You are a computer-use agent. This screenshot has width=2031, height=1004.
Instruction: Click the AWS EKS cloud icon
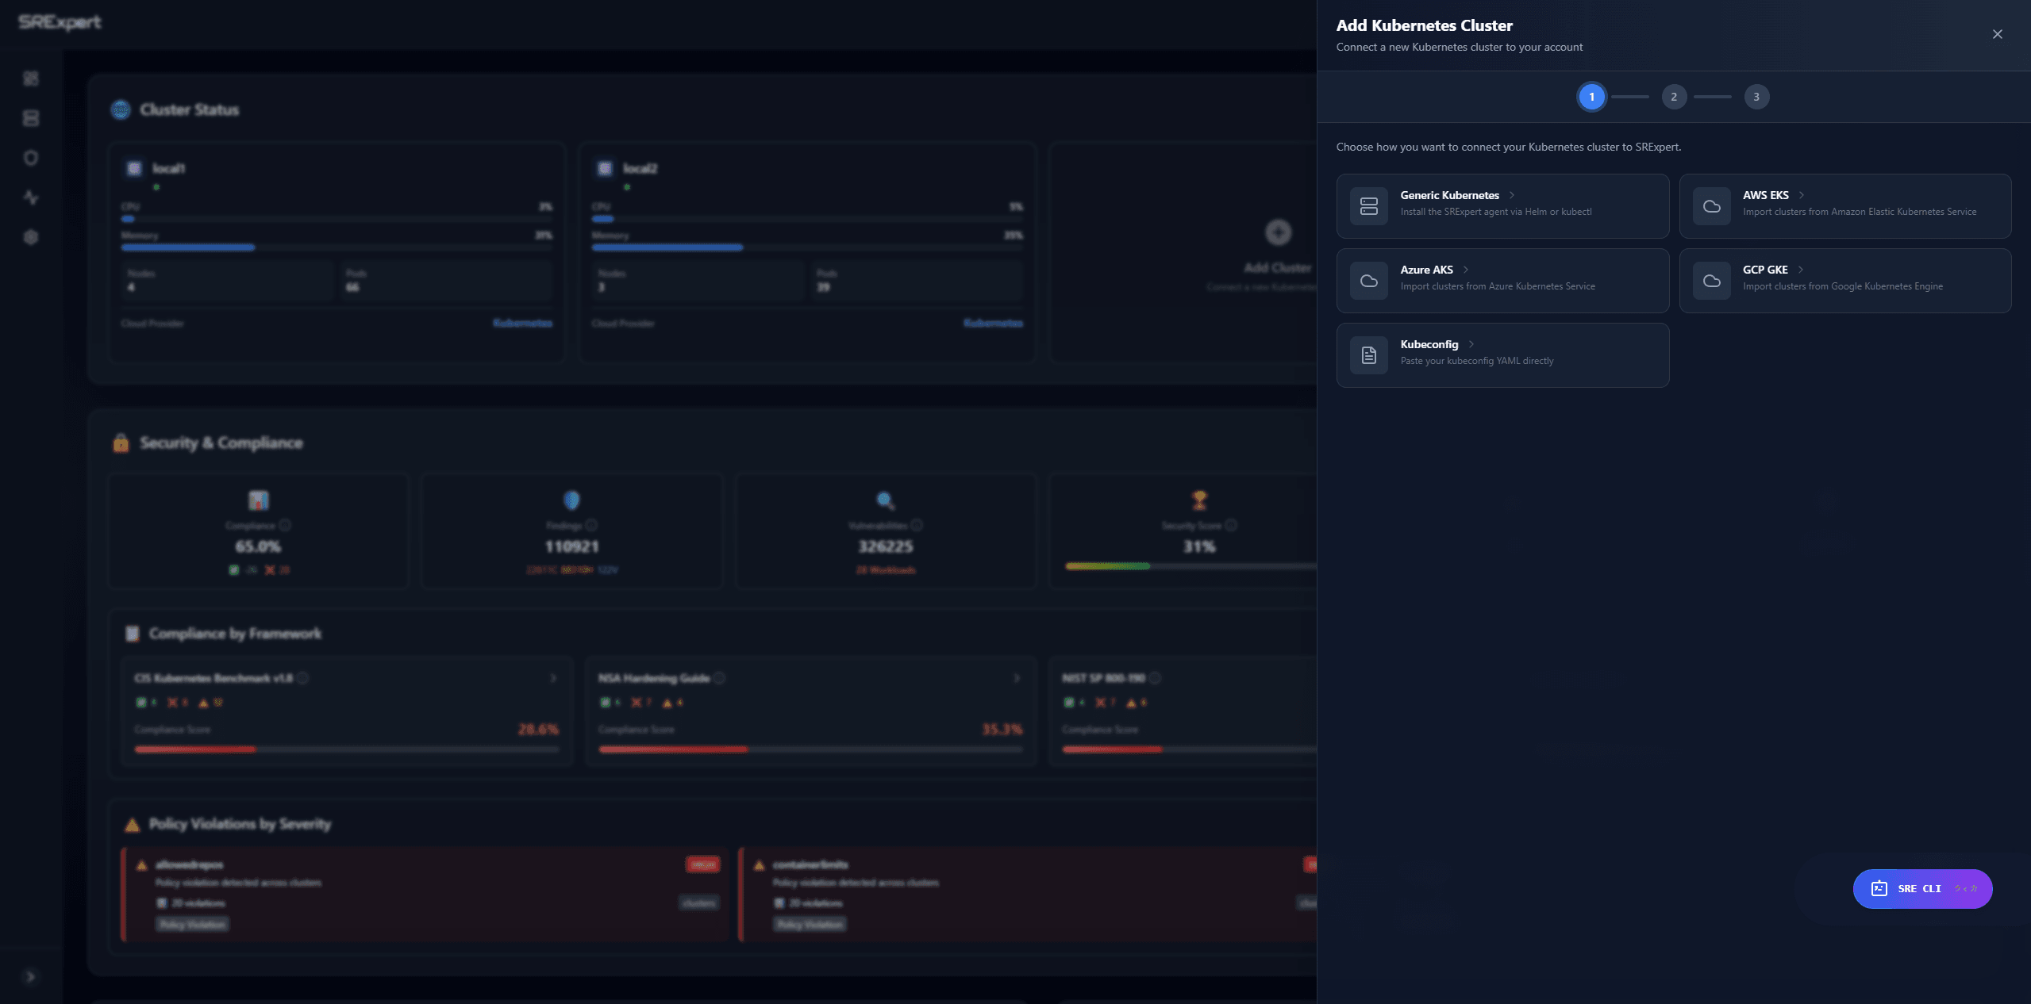[1711, 206]
